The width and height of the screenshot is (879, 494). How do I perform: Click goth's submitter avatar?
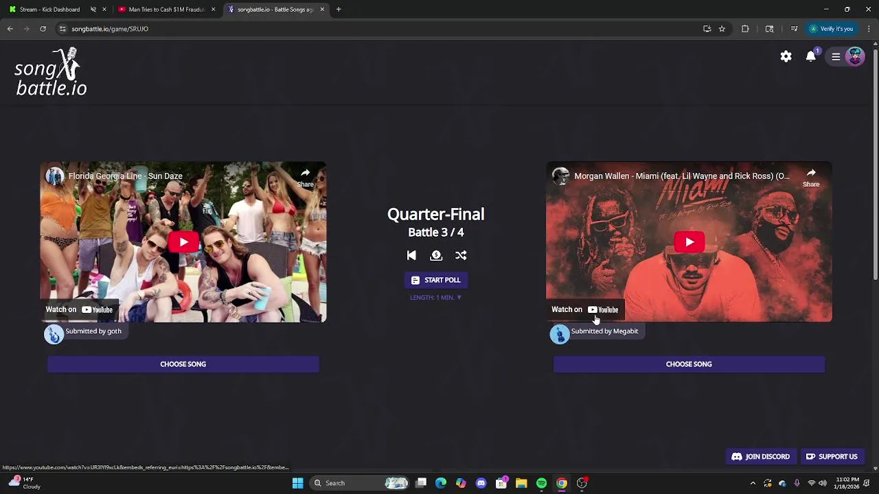tap(54, 334)
